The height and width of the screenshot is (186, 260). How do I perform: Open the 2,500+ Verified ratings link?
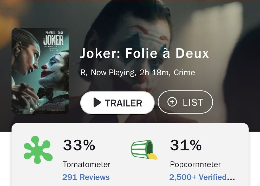point(198,177)
